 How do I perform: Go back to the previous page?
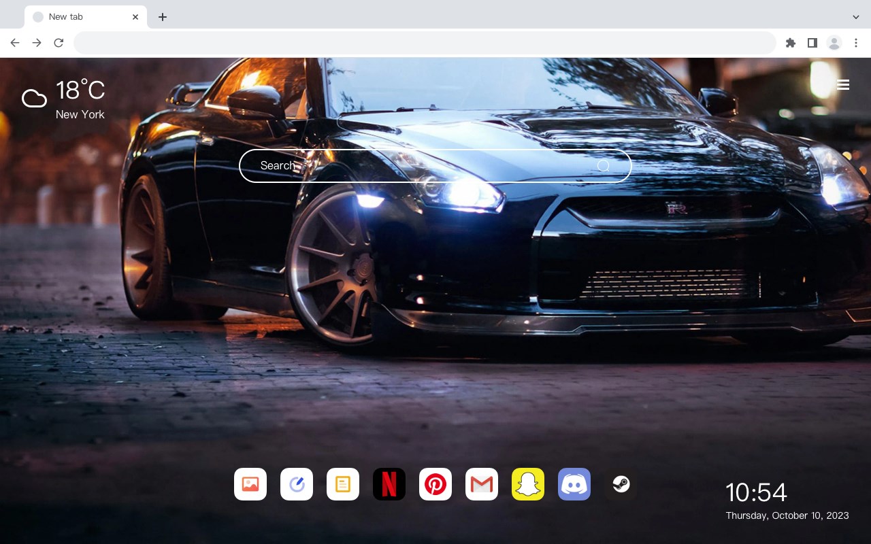pyautogui.click(x=15, y=43)
